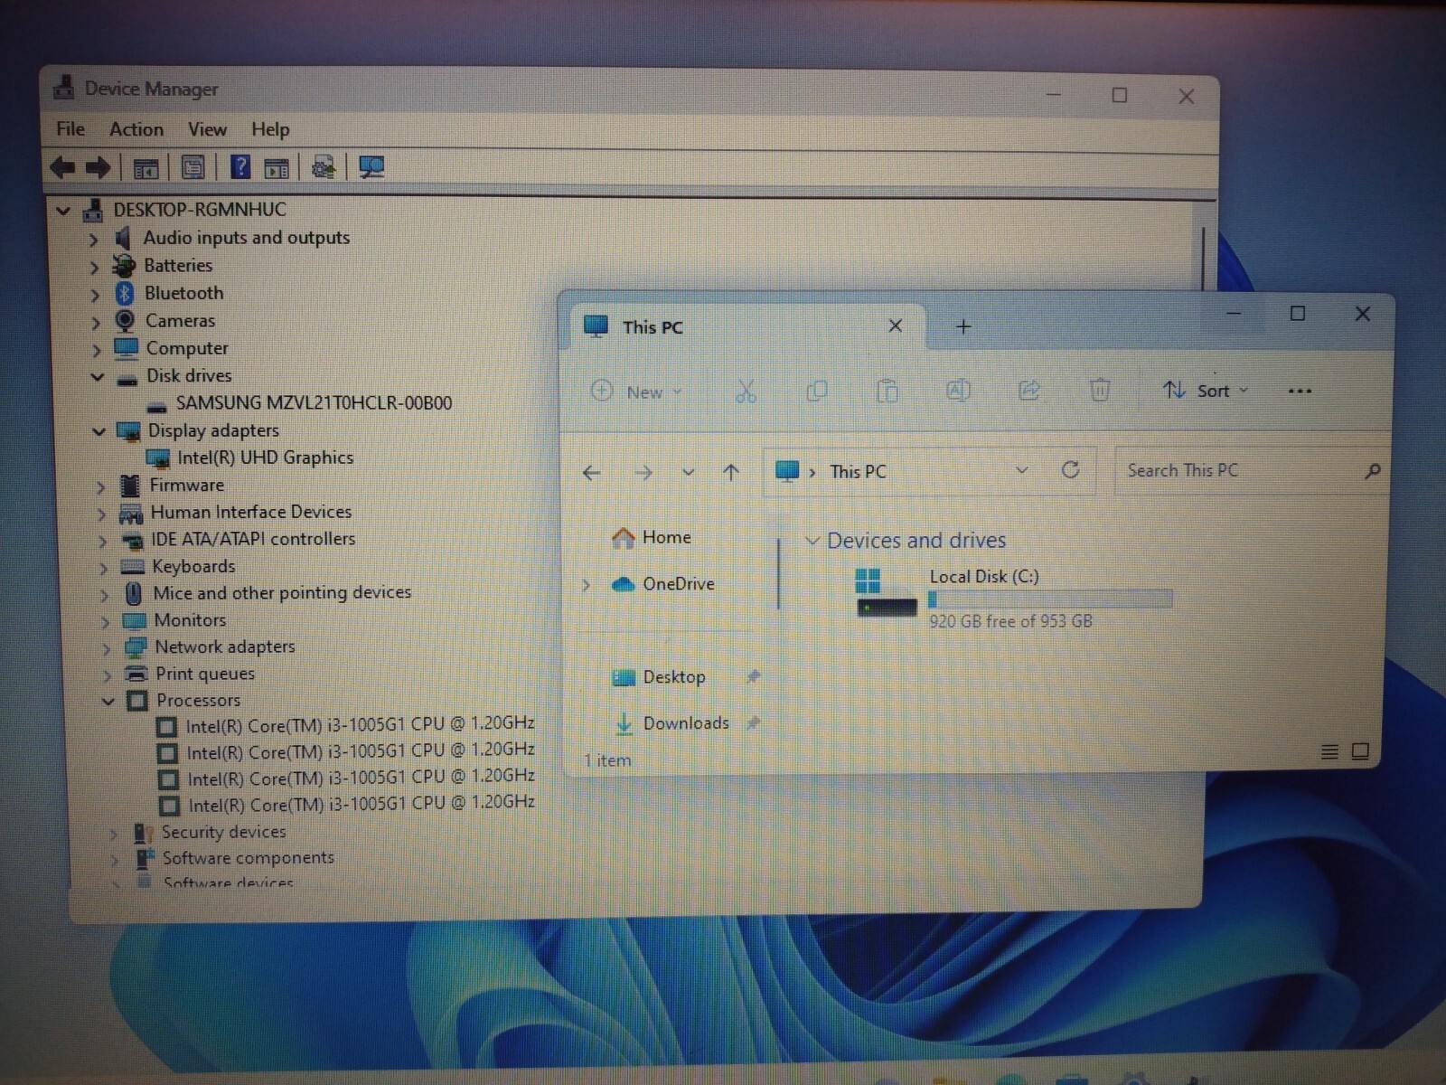1446x1085 pixels.
Task: Open the Action menu in Device Manager
Action: [136, 129]
